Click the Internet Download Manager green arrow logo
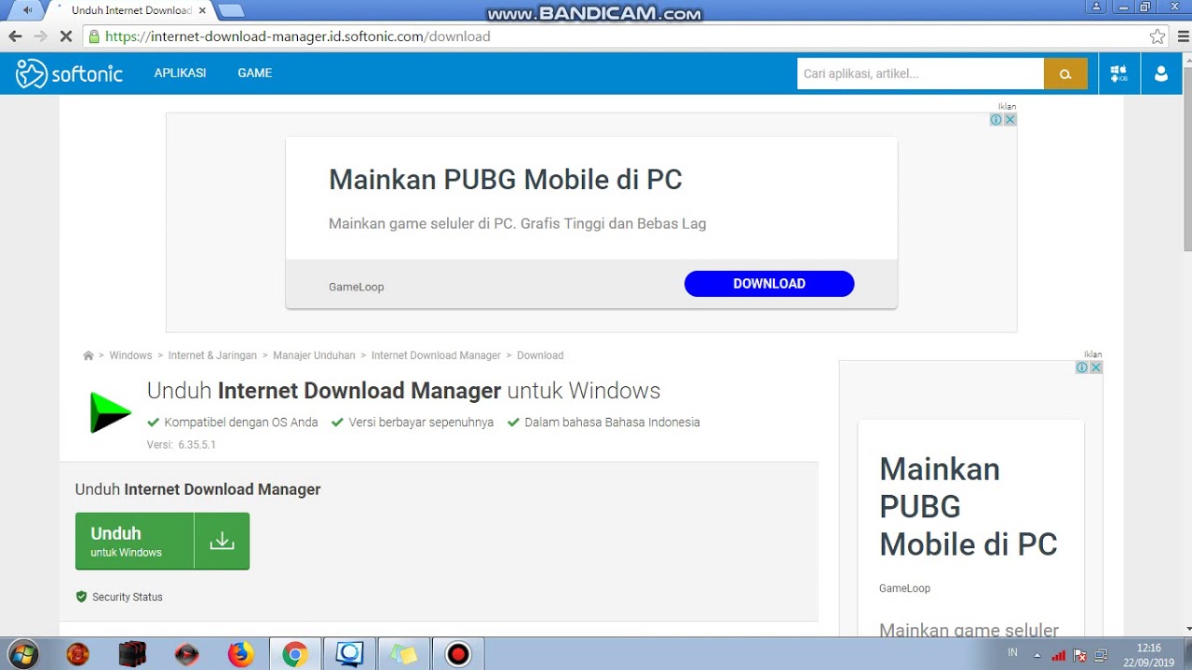1192x670 pixels. click(x=110, y=413)
